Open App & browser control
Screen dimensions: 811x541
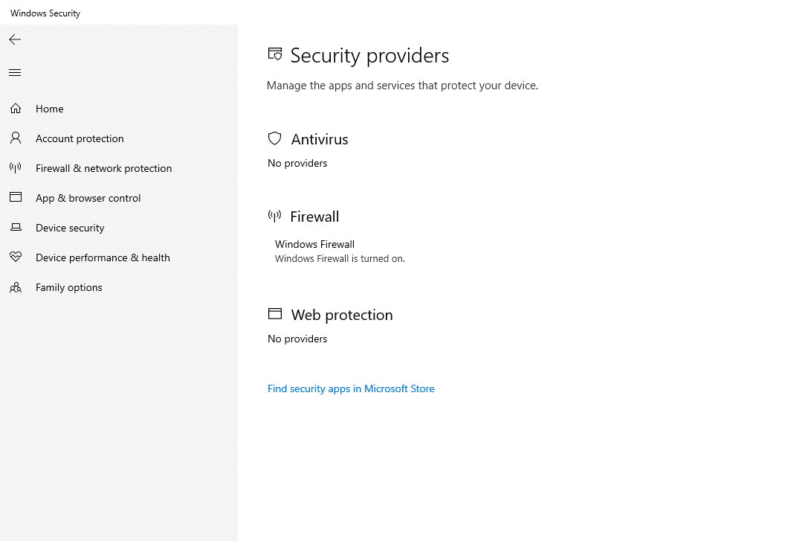point(88,198)
